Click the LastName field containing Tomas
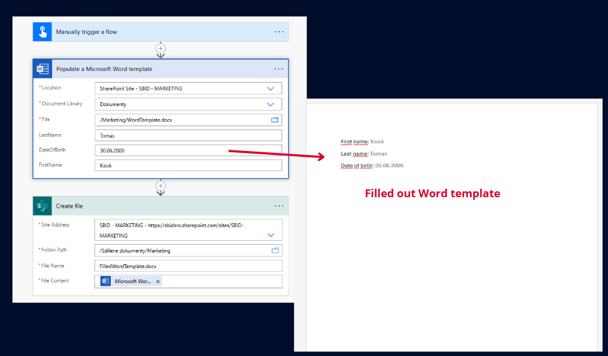Screen dimensions: 608x356 [188, 135]
